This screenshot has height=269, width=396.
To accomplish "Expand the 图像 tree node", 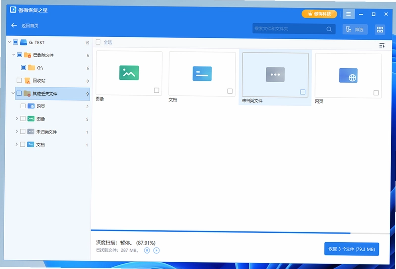I will 17,118.
